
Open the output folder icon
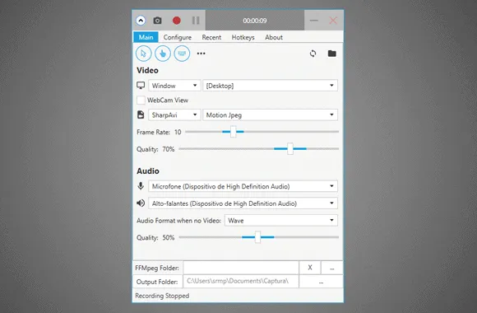pos(332,54)
